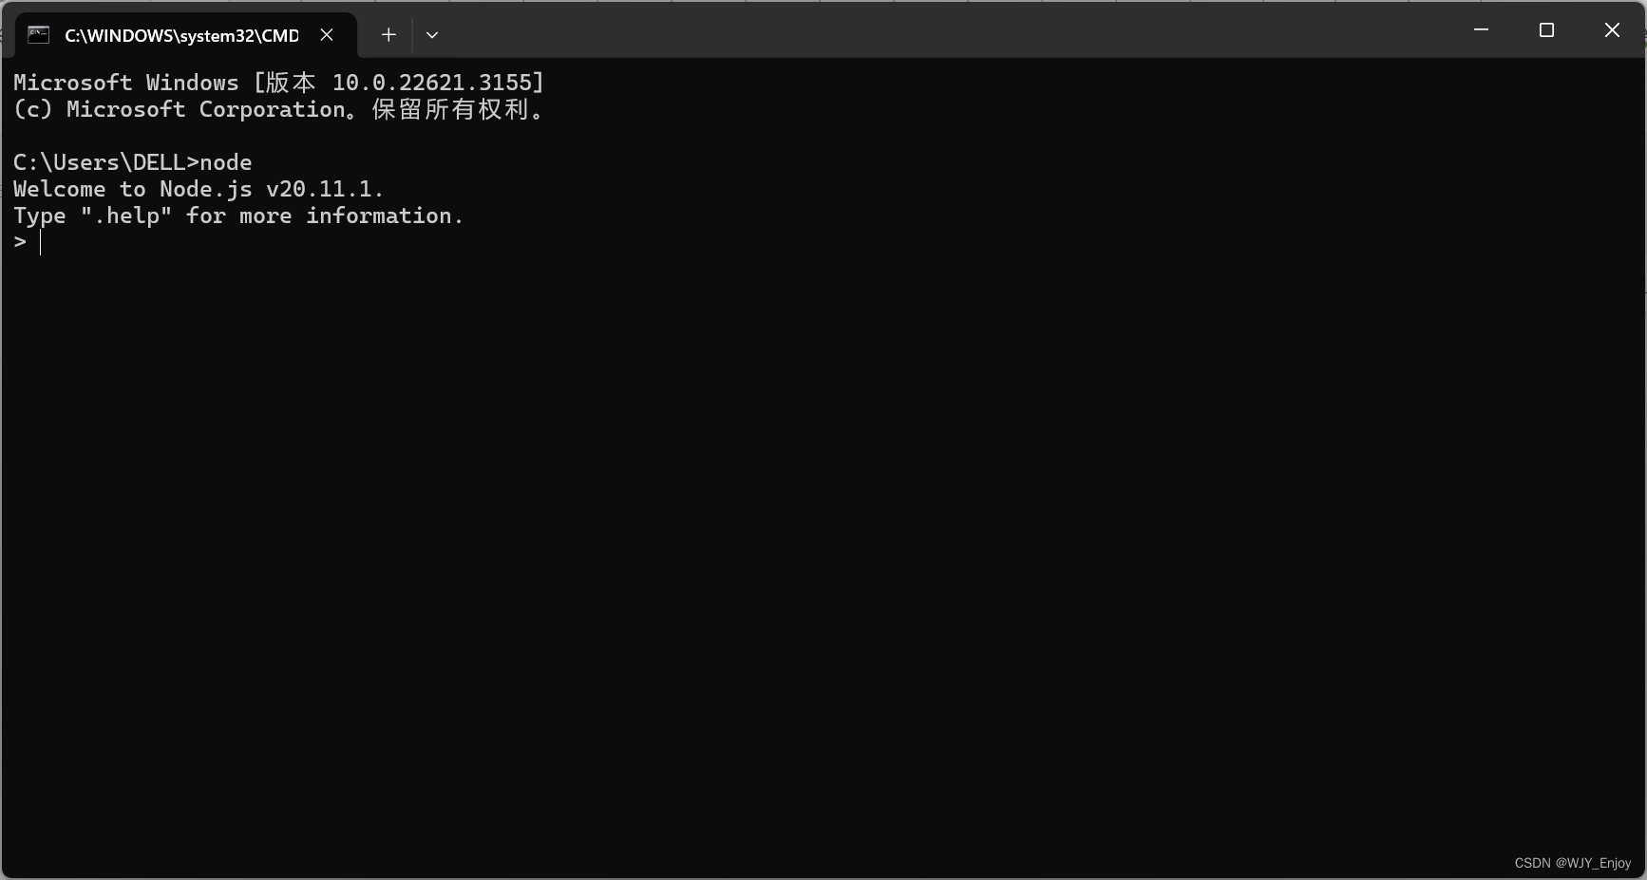Click the Microsoft Corporation copyright line

coord(278,109)
